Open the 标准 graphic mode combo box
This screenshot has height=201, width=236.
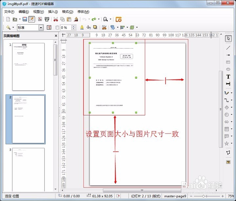coord(30,28)
